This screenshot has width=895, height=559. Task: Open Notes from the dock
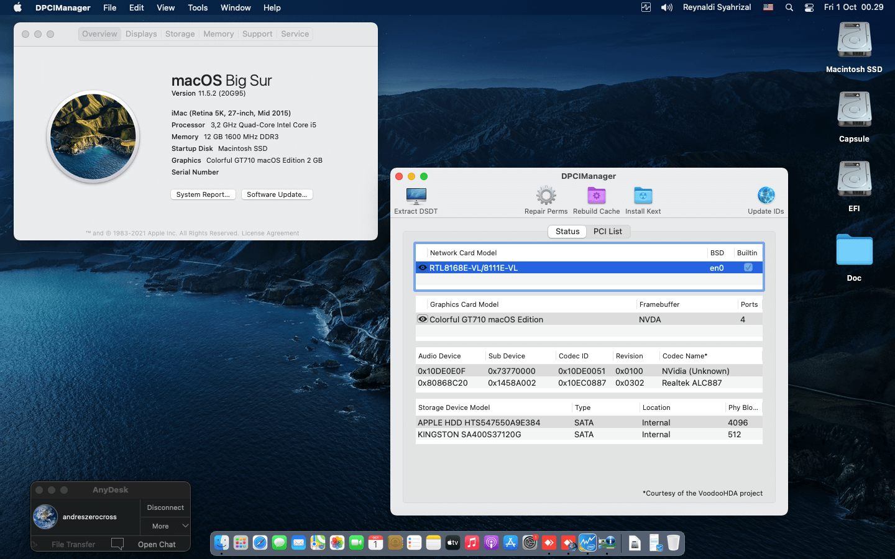click(x=433, y=543)
